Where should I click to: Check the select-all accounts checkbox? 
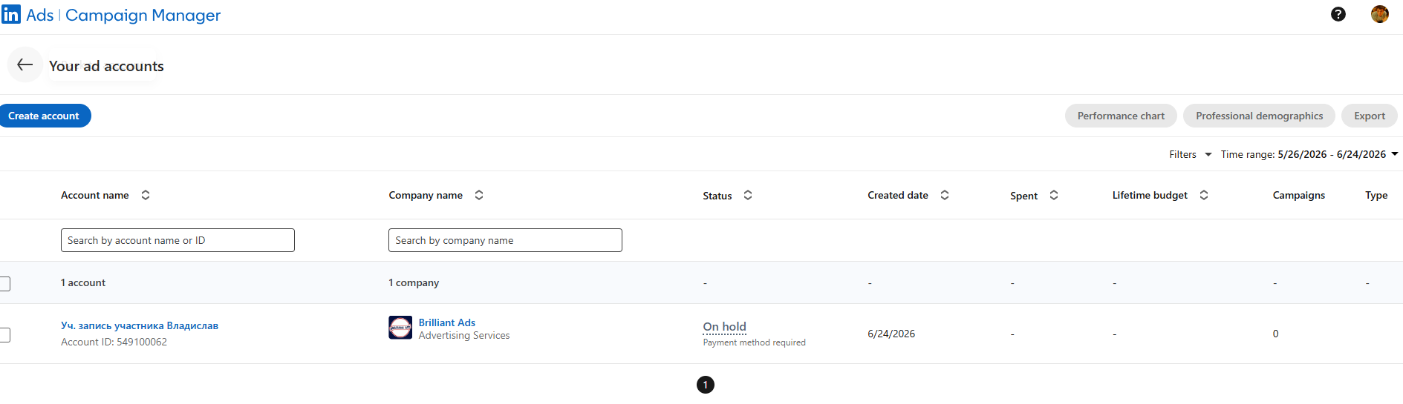point(4,283)
